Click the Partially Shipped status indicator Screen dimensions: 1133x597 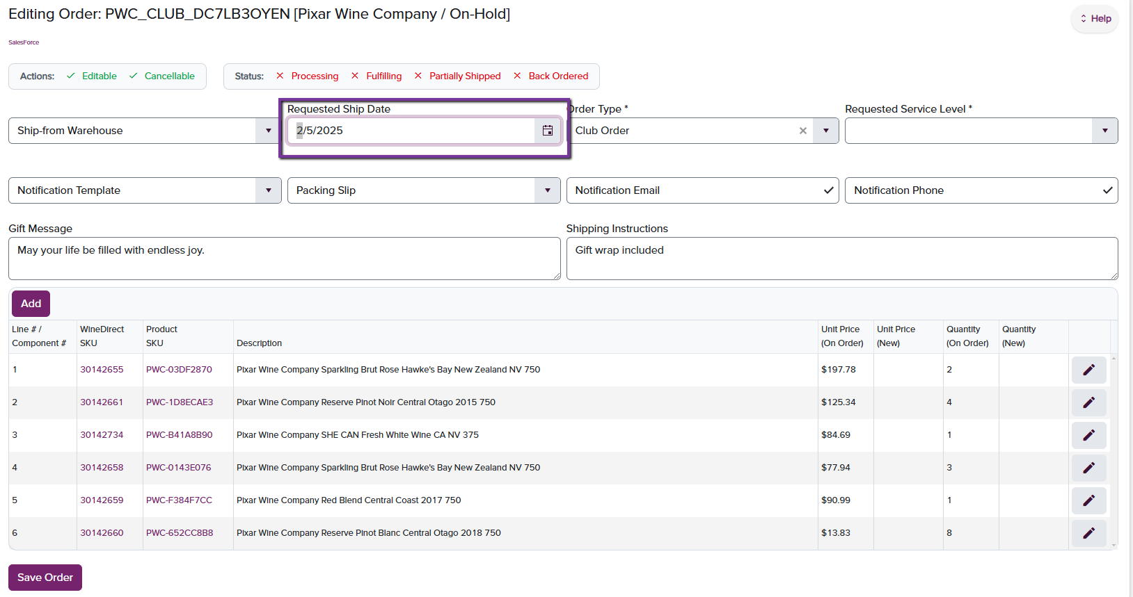pyautogui.click(x=457, y=76)
